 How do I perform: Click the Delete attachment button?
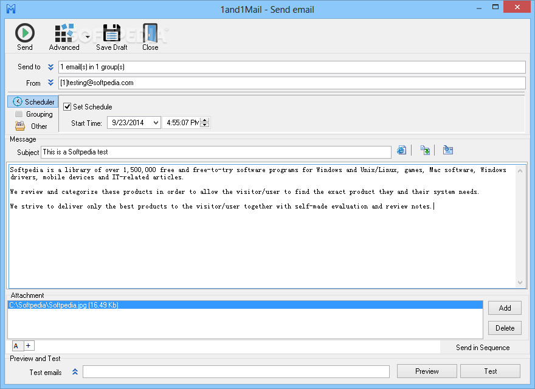pos(505,328)
